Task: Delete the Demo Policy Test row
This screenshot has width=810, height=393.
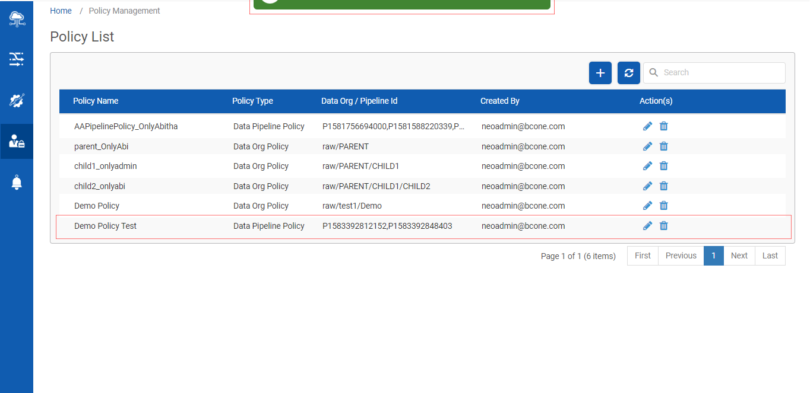Action: point(664,226)
